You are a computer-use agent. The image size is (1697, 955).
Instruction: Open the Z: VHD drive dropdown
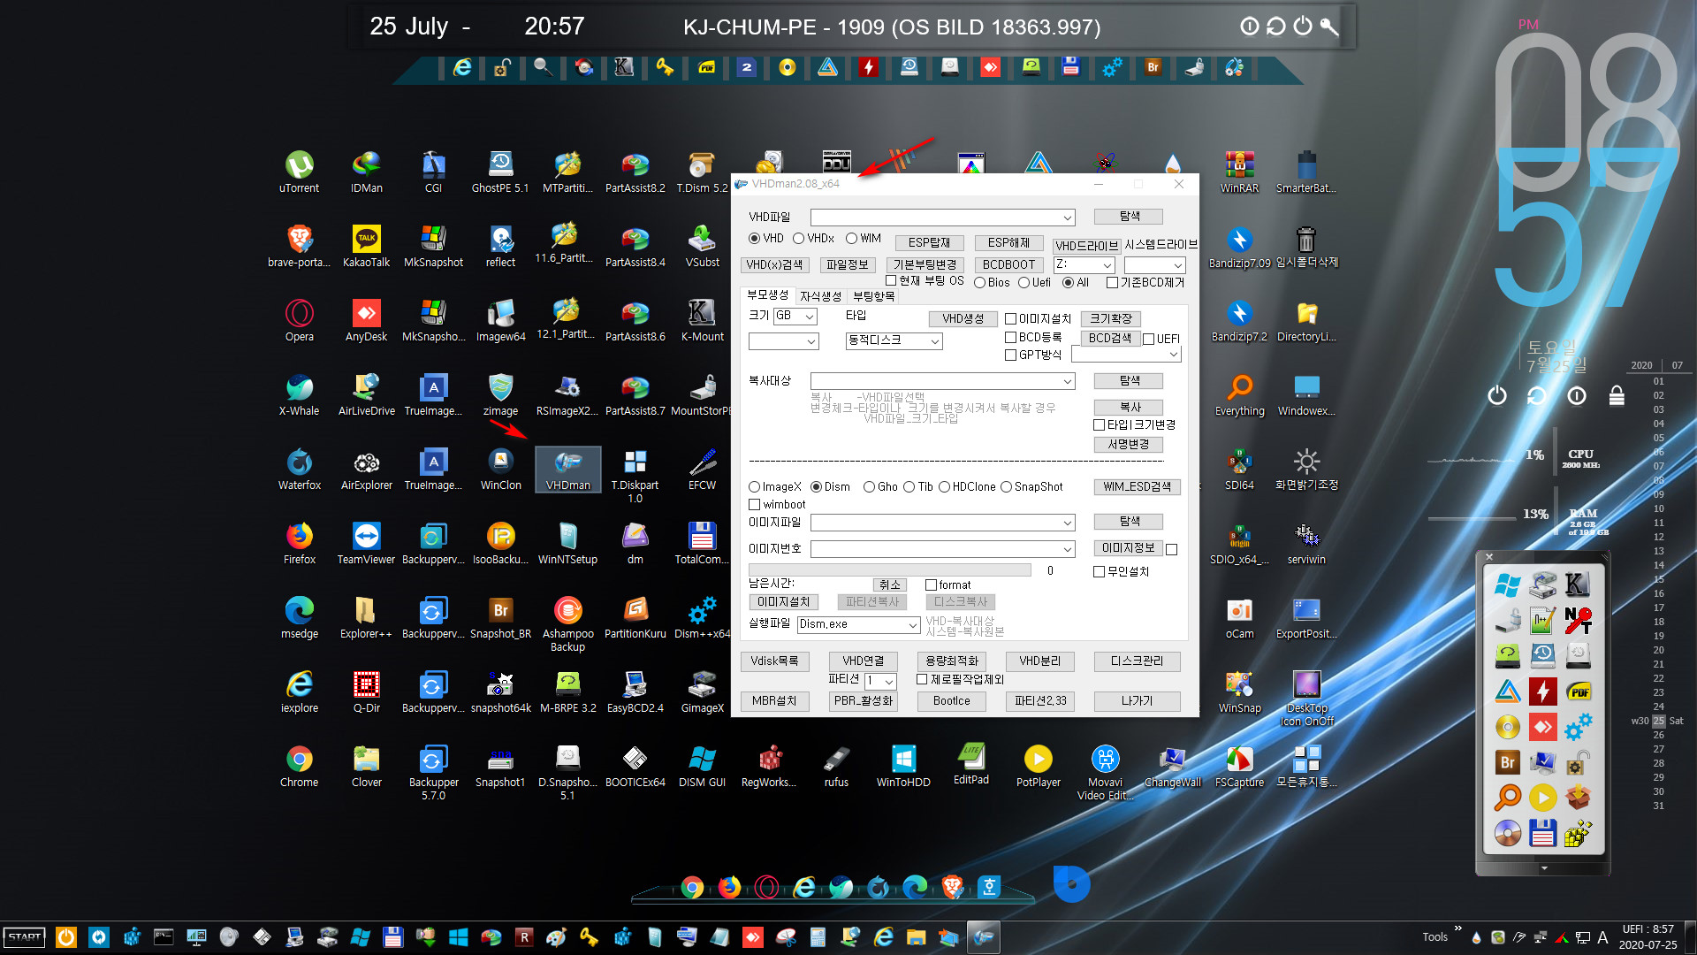point(1106,265)
